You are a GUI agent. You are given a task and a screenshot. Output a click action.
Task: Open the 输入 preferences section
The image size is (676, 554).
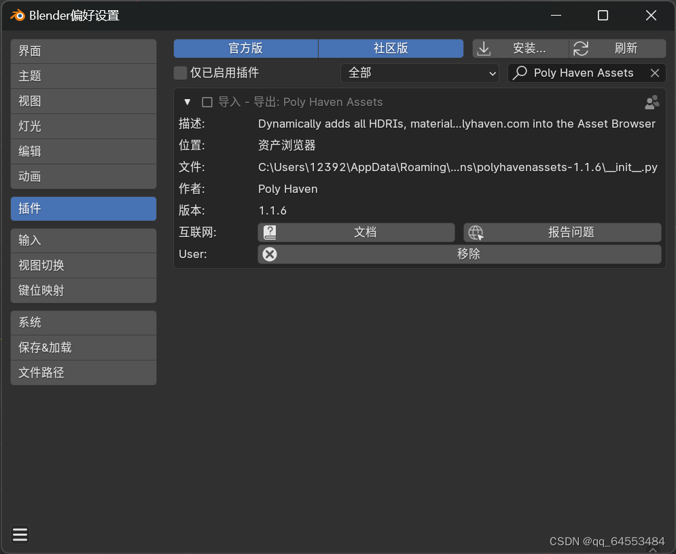coord(84,240)
